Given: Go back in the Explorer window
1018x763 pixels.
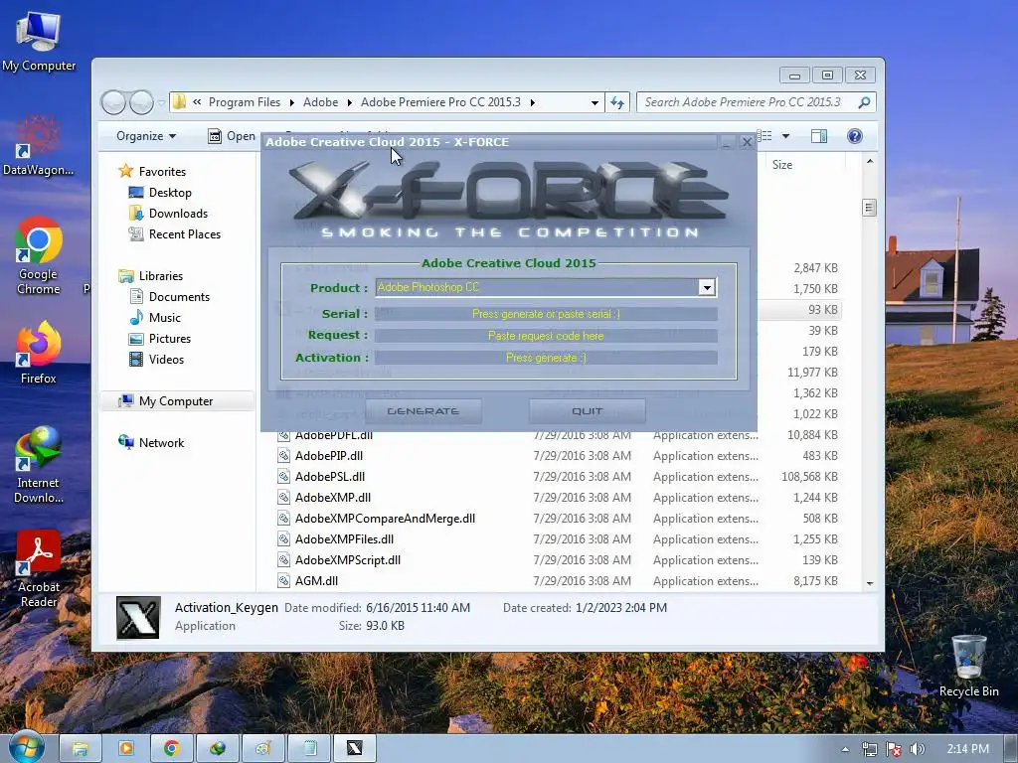Looking at the screenshot, I should (113, 102).
